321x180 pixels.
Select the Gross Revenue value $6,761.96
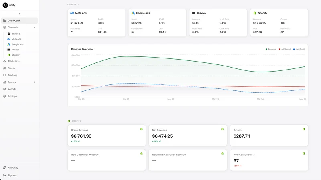pyautogui.click(x=81, y=136)
